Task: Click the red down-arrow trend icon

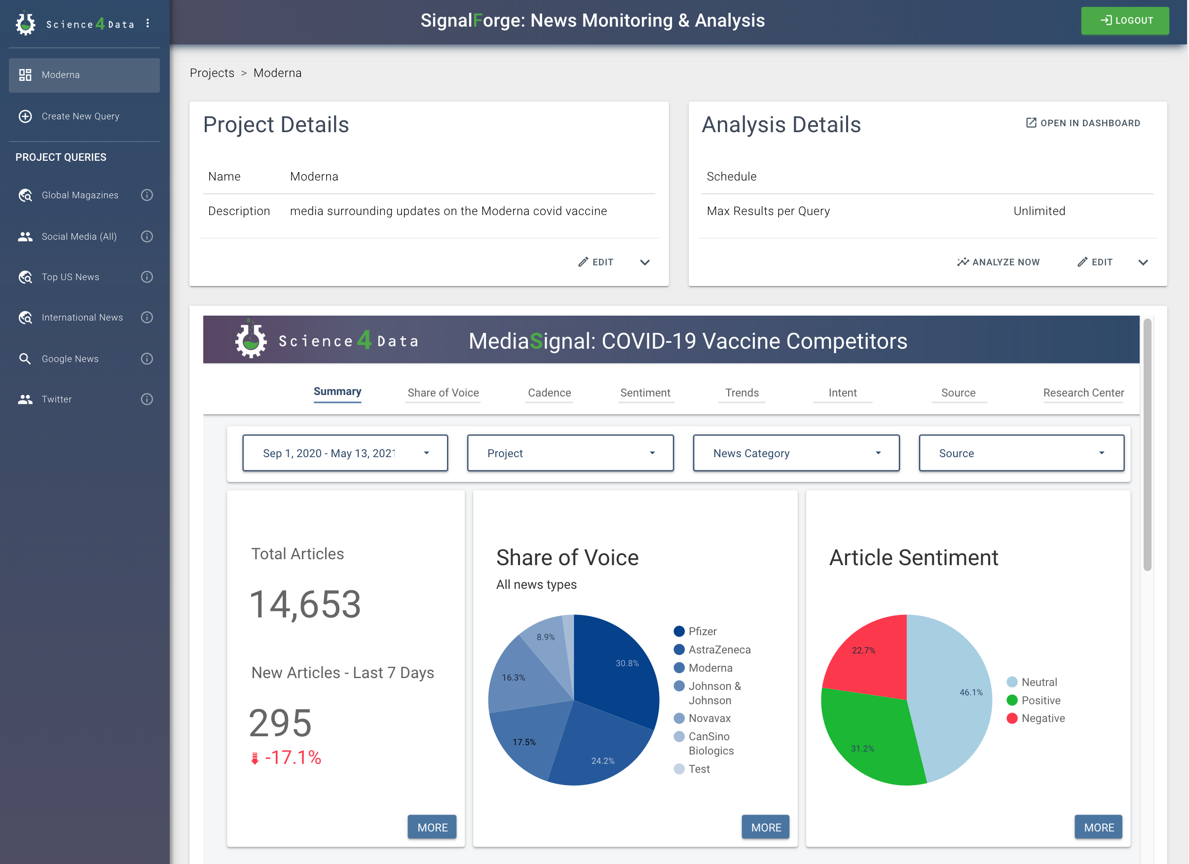Action: (x=255, y=758)
